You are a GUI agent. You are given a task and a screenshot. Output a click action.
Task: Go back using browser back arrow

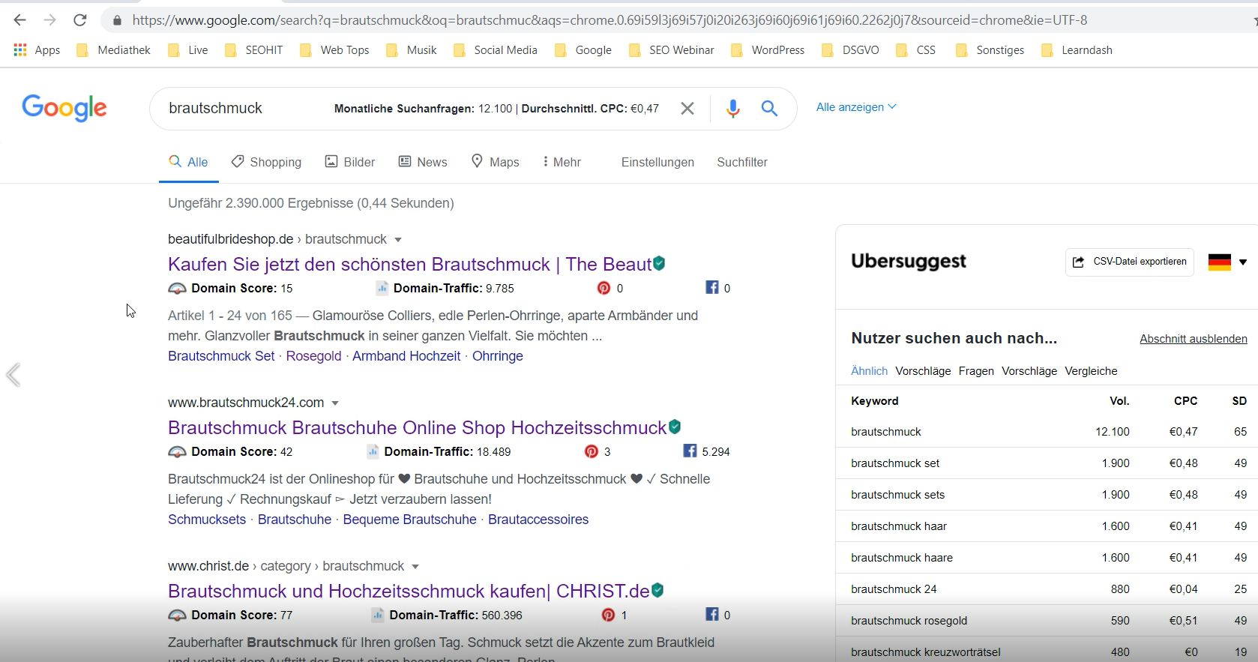[x=20, y=20]
